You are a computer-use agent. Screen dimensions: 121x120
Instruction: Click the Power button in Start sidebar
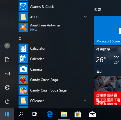point(7,101)
